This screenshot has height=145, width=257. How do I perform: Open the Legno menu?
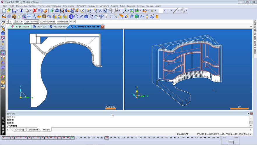click(x=140, y=6)
